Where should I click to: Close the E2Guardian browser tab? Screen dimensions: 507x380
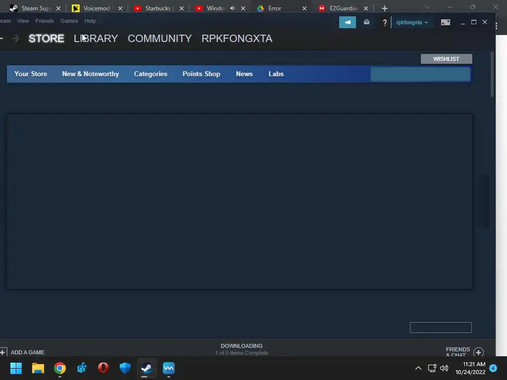[x=366, y=8]
